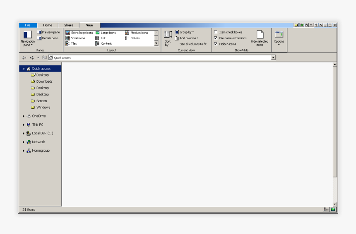Image resolution: width=356 pixels, height=234 pixels.
Task: Click new document icon in title bar
Action: click(306, 25)
